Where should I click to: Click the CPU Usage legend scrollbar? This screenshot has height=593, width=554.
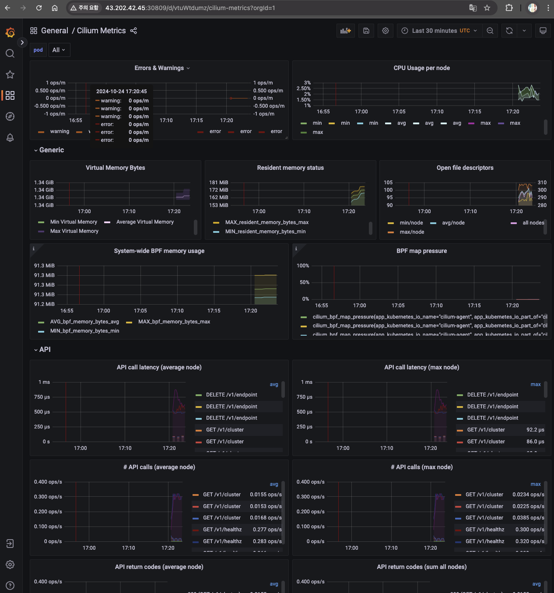(x=546, y=127)
